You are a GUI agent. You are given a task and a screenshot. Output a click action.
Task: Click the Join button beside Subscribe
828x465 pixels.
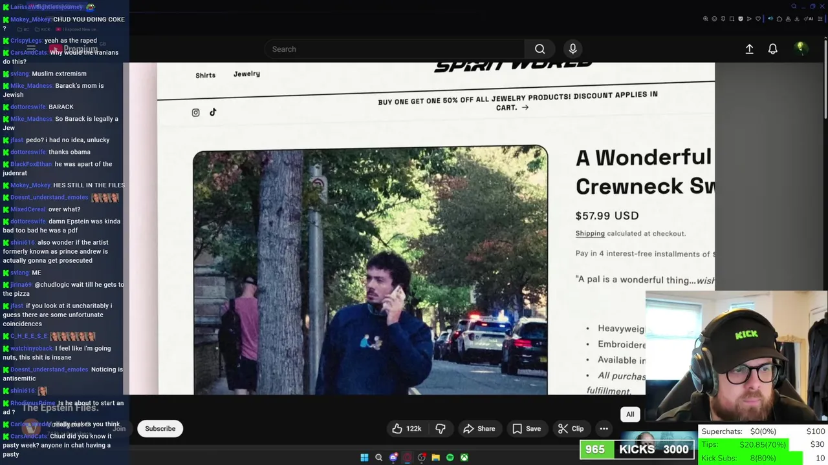(x=119, y=429)
